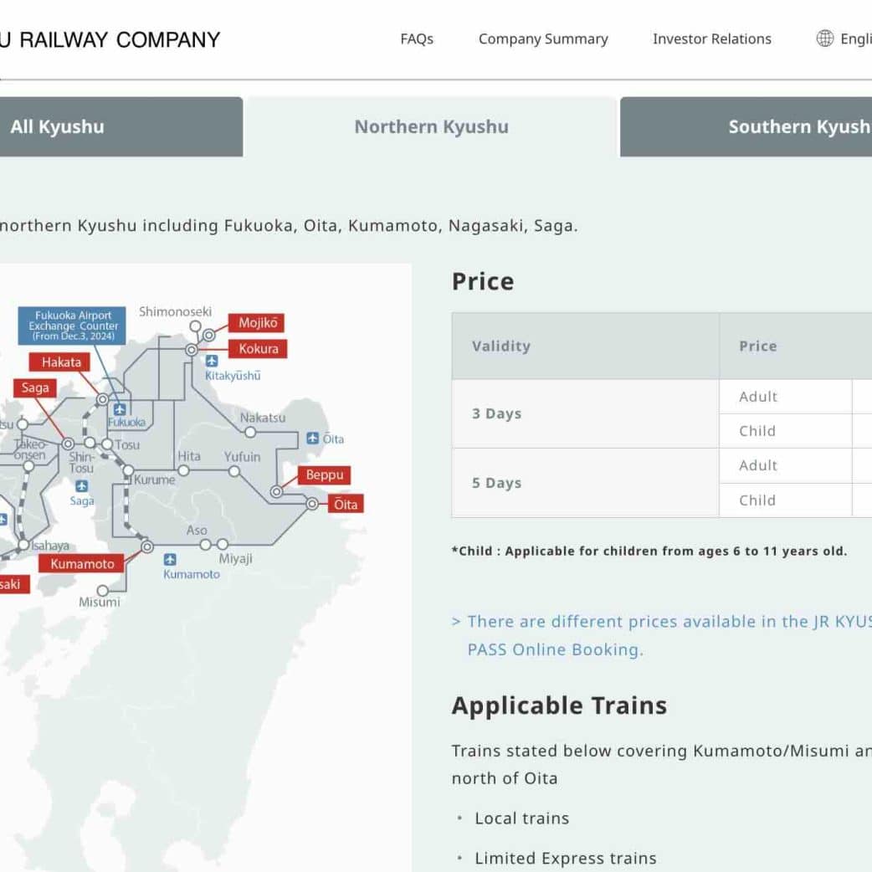The height and width of the screenshot is (872, 872).
Task: Click the Fukuoka airport plane icon
Action: coord(120,409)
